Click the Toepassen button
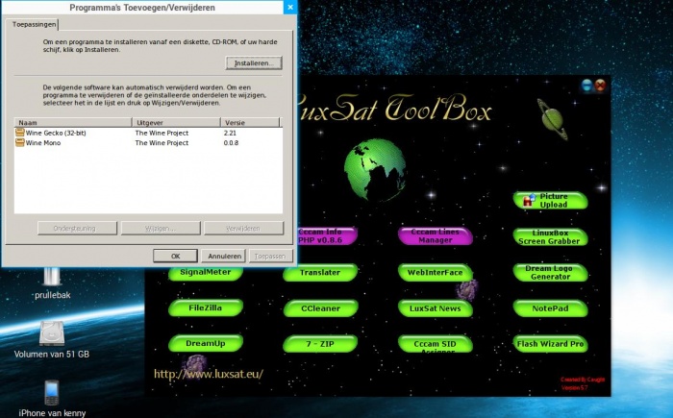This screenshot has width=673, height=418. (x=270, y=257)
